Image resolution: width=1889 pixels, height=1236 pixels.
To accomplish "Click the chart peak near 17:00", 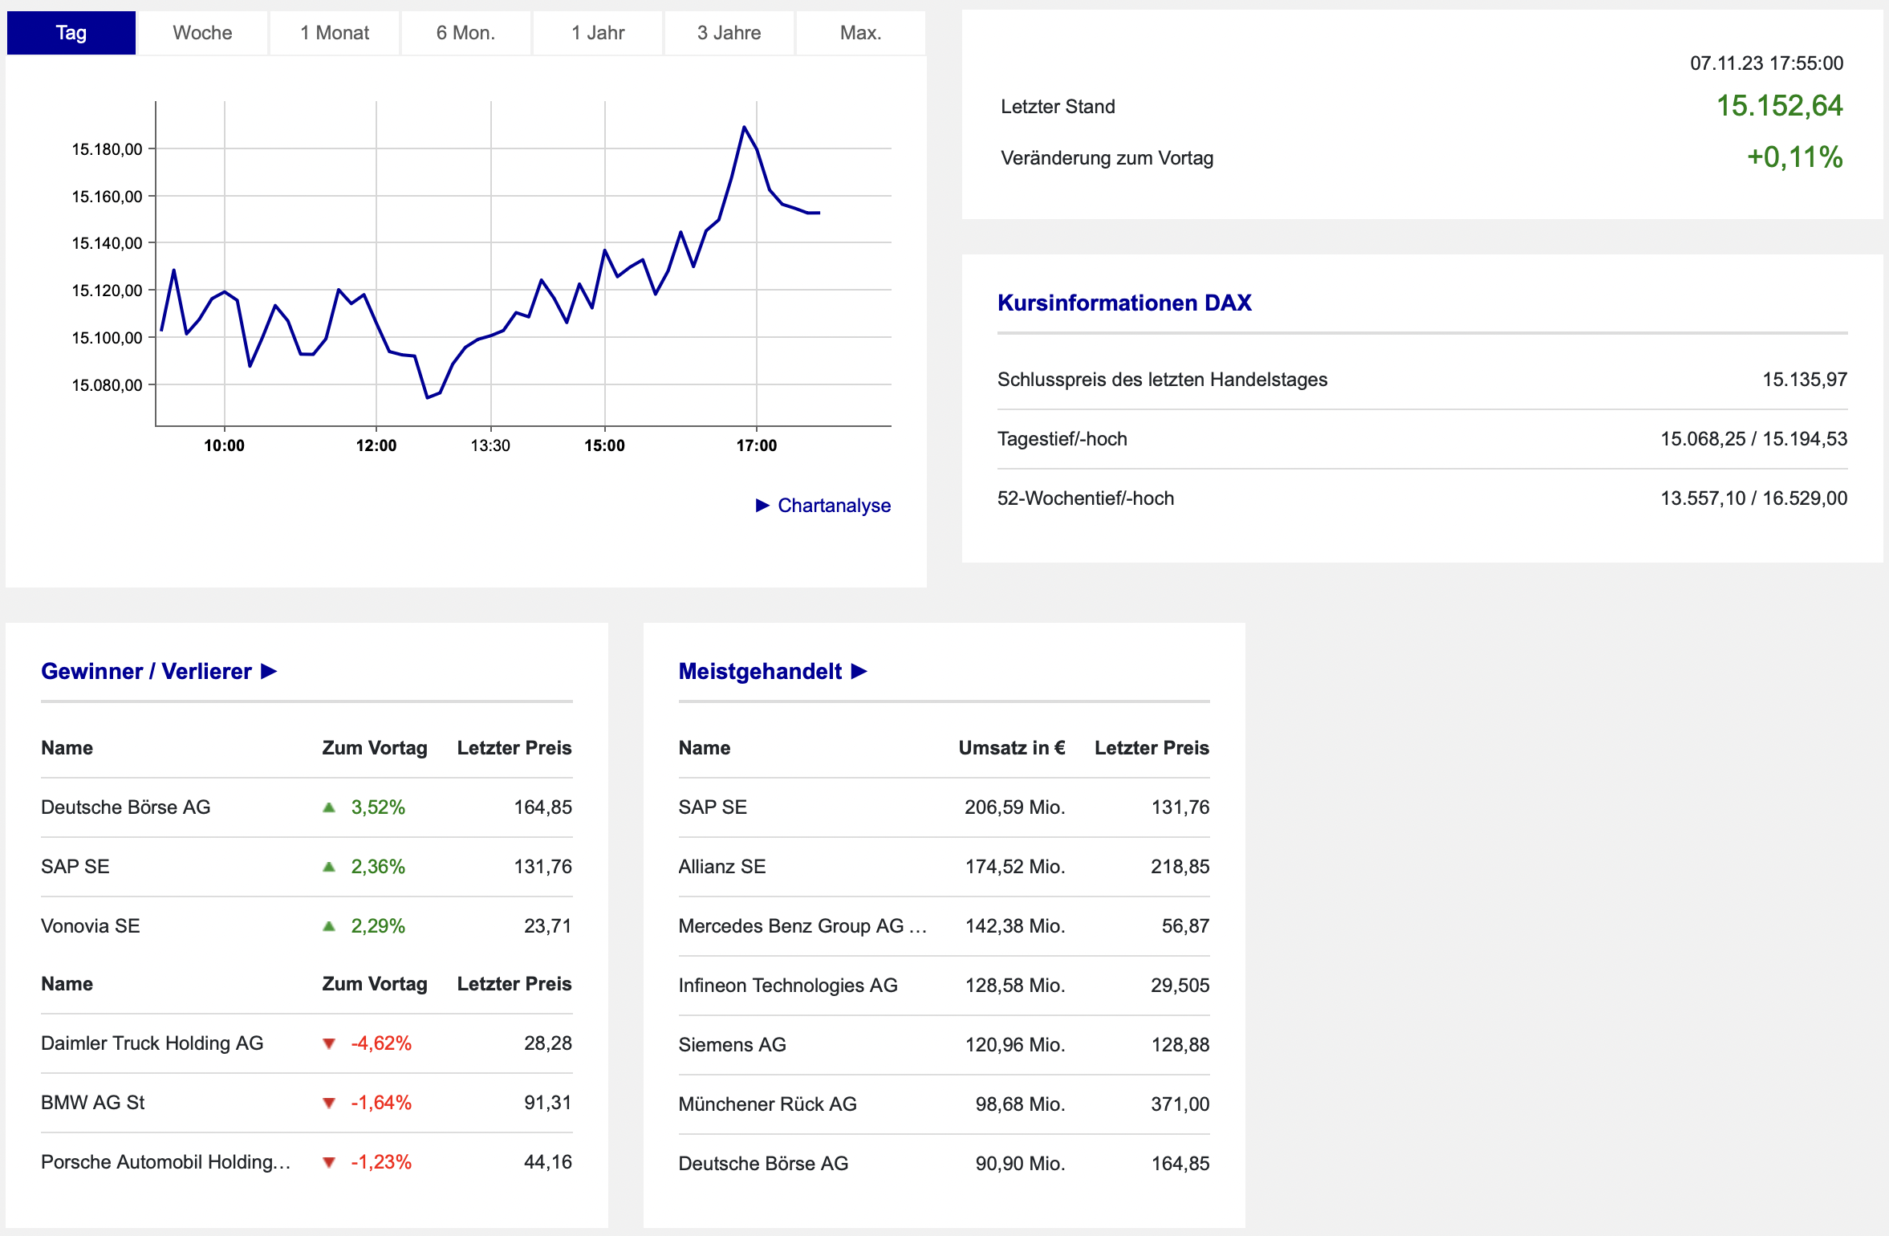I will [745, 128].
